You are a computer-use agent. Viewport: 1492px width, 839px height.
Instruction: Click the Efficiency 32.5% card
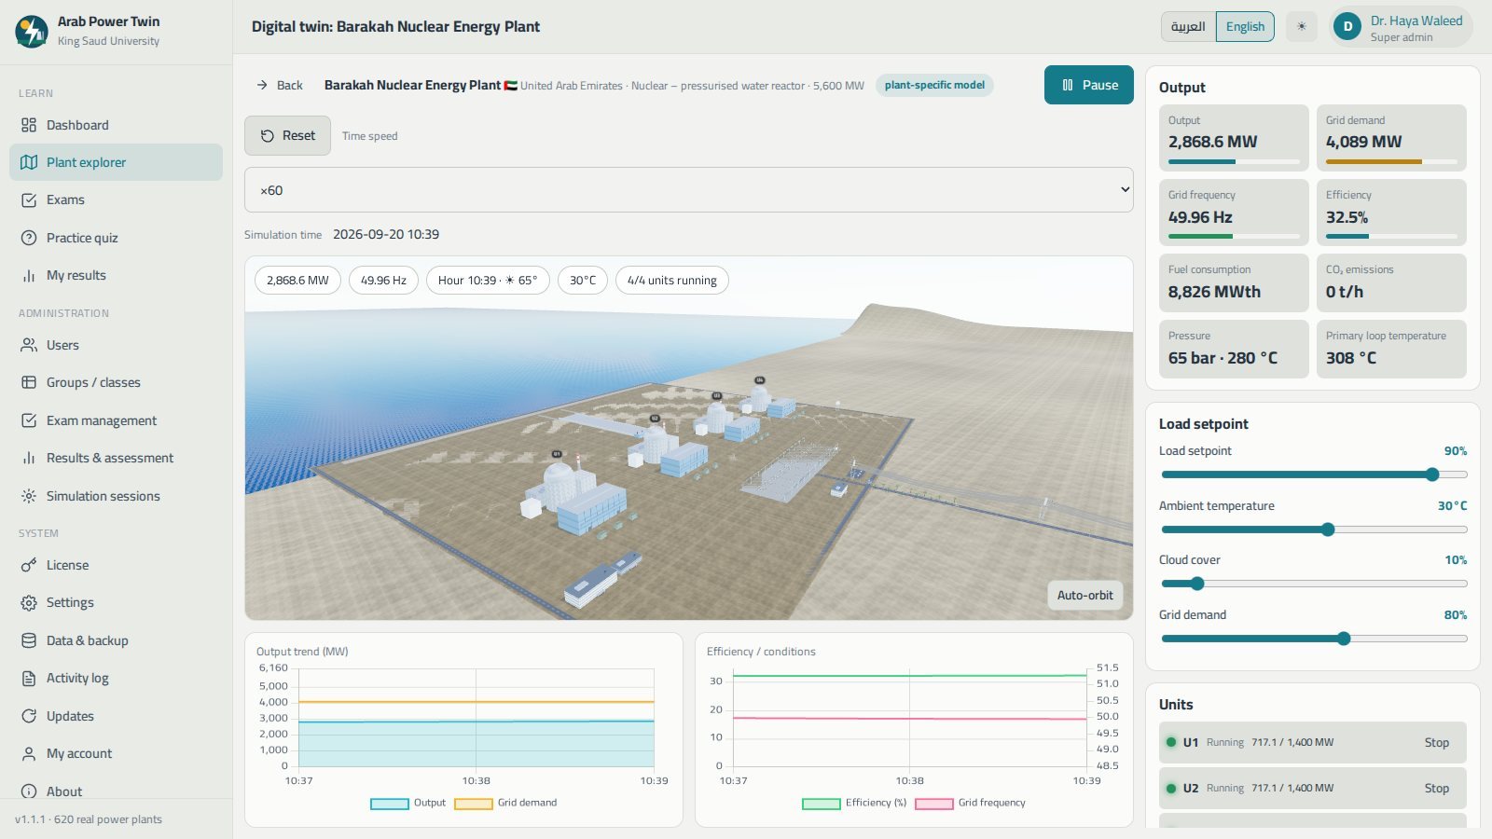(x=1391, y=212)
